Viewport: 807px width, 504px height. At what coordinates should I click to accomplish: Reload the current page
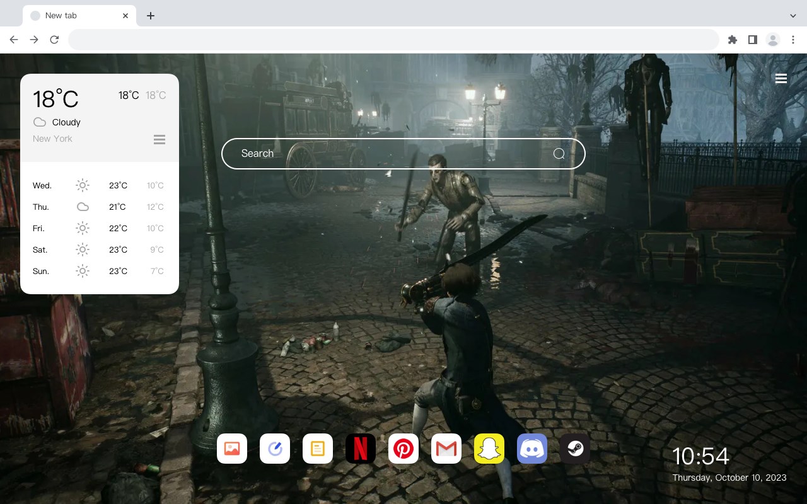[54, 40]
